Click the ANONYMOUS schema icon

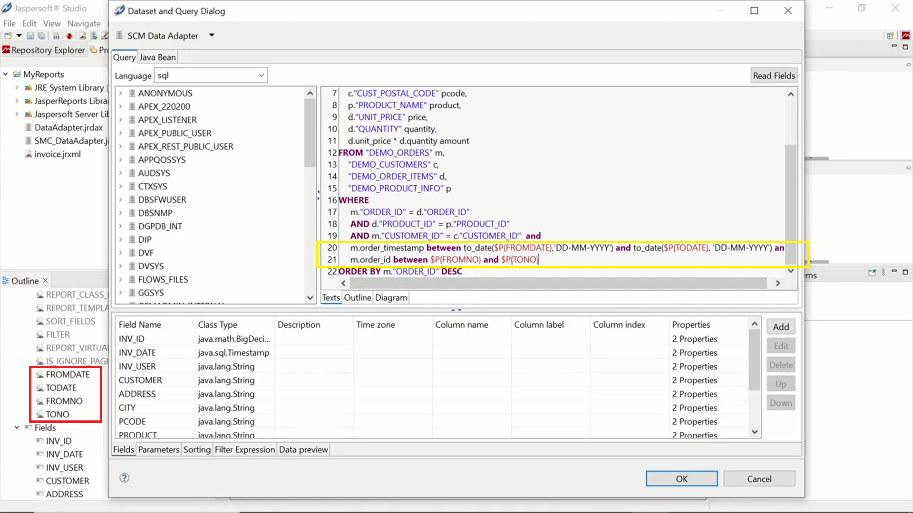[132, 93]
